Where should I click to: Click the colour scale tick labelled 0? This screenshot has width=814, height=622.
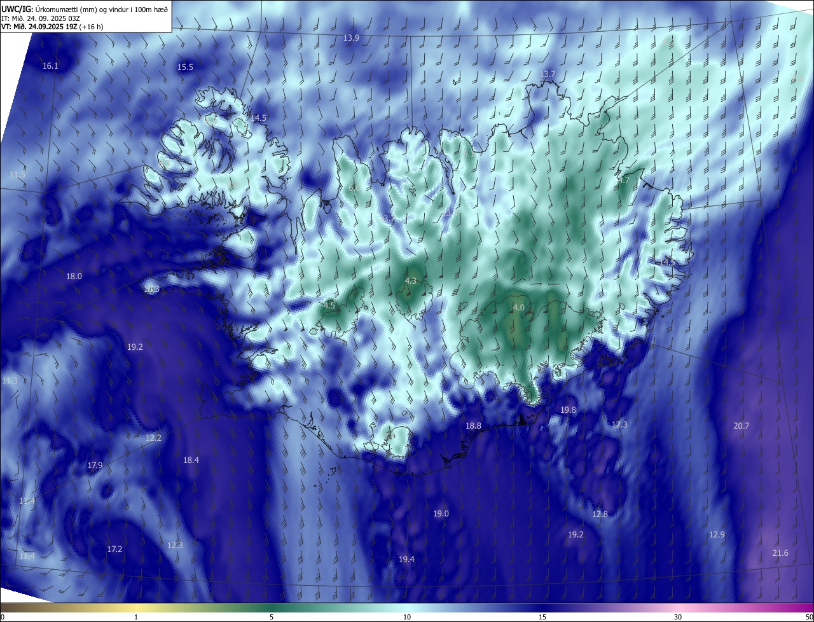pos(3,617)
